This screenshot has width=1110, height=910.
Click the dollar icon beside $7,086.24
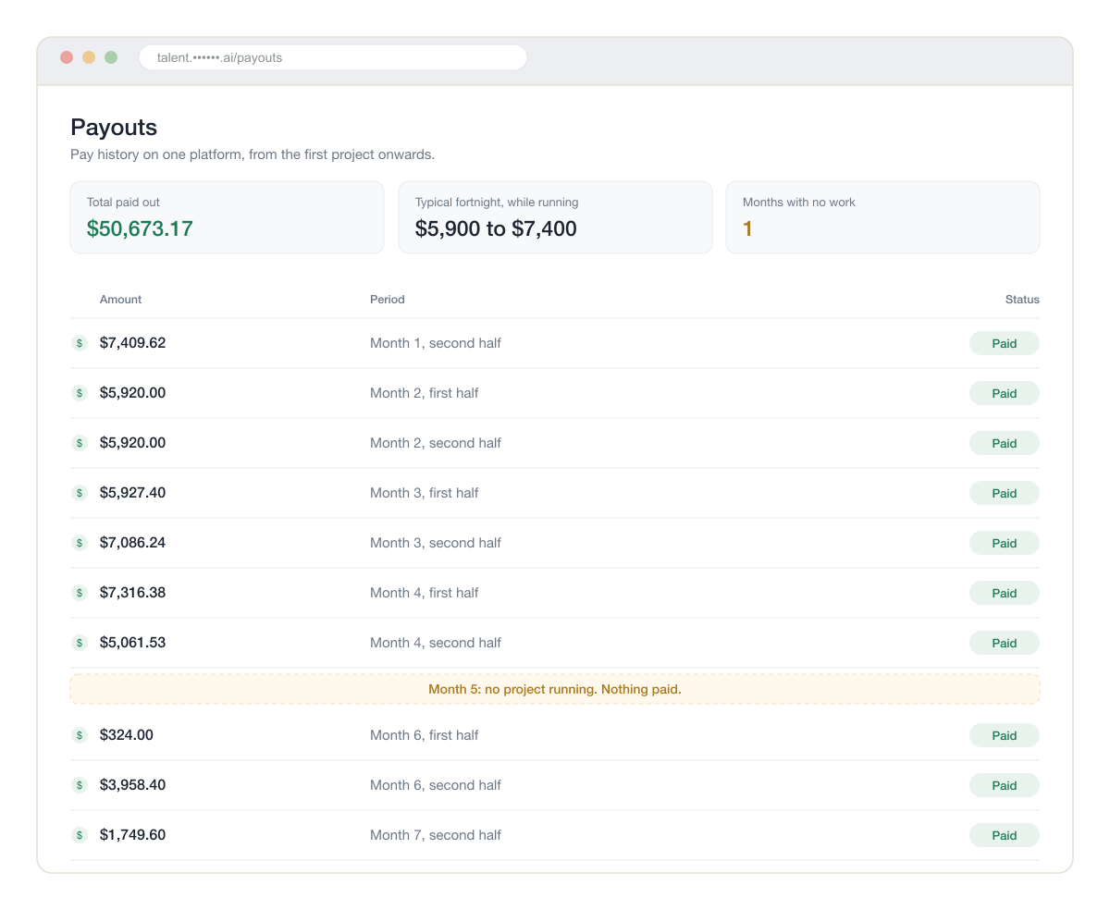point(80,543)
